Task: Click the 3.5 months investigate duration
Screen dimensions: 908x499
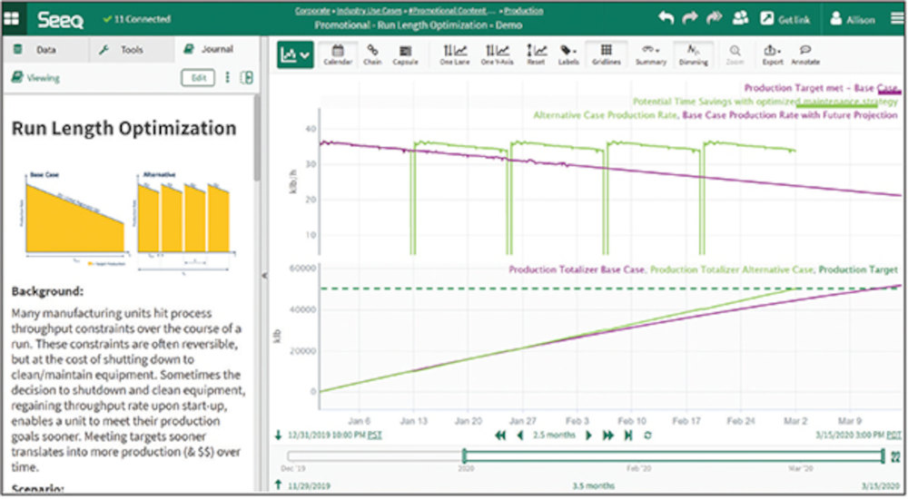Action: point(593,486)
